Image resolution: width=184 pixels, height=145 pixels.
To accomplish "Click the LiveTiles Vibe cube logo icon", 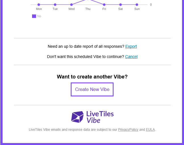I will (77, 117).
